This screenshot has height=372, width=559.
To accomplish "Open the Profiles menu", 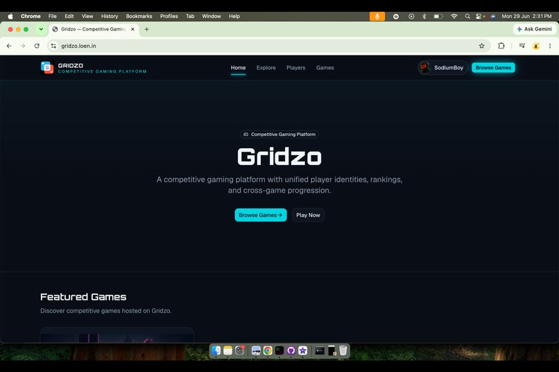I will tap(169, 17).
